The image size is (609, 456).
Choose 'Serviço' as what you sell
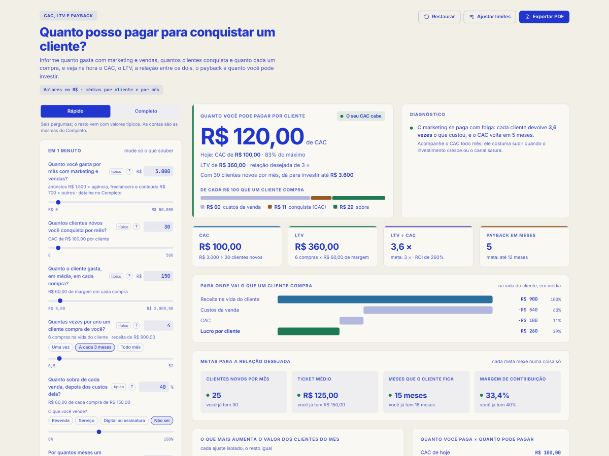(87, 421)
